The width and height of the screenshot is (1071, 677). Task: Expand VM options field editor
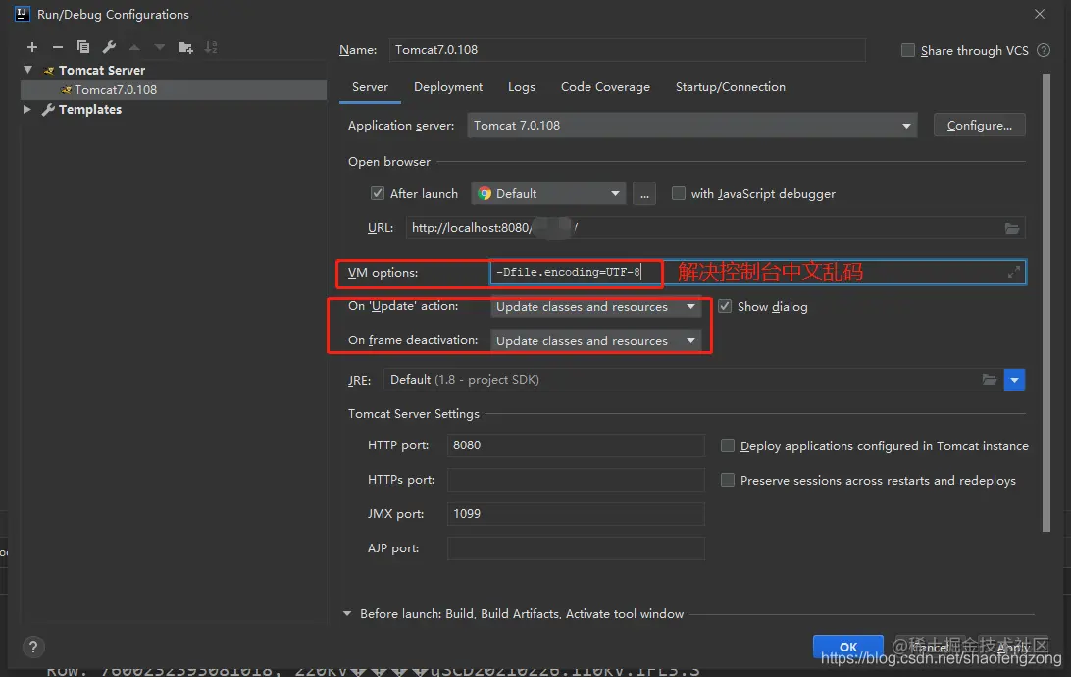point(1014,272)
